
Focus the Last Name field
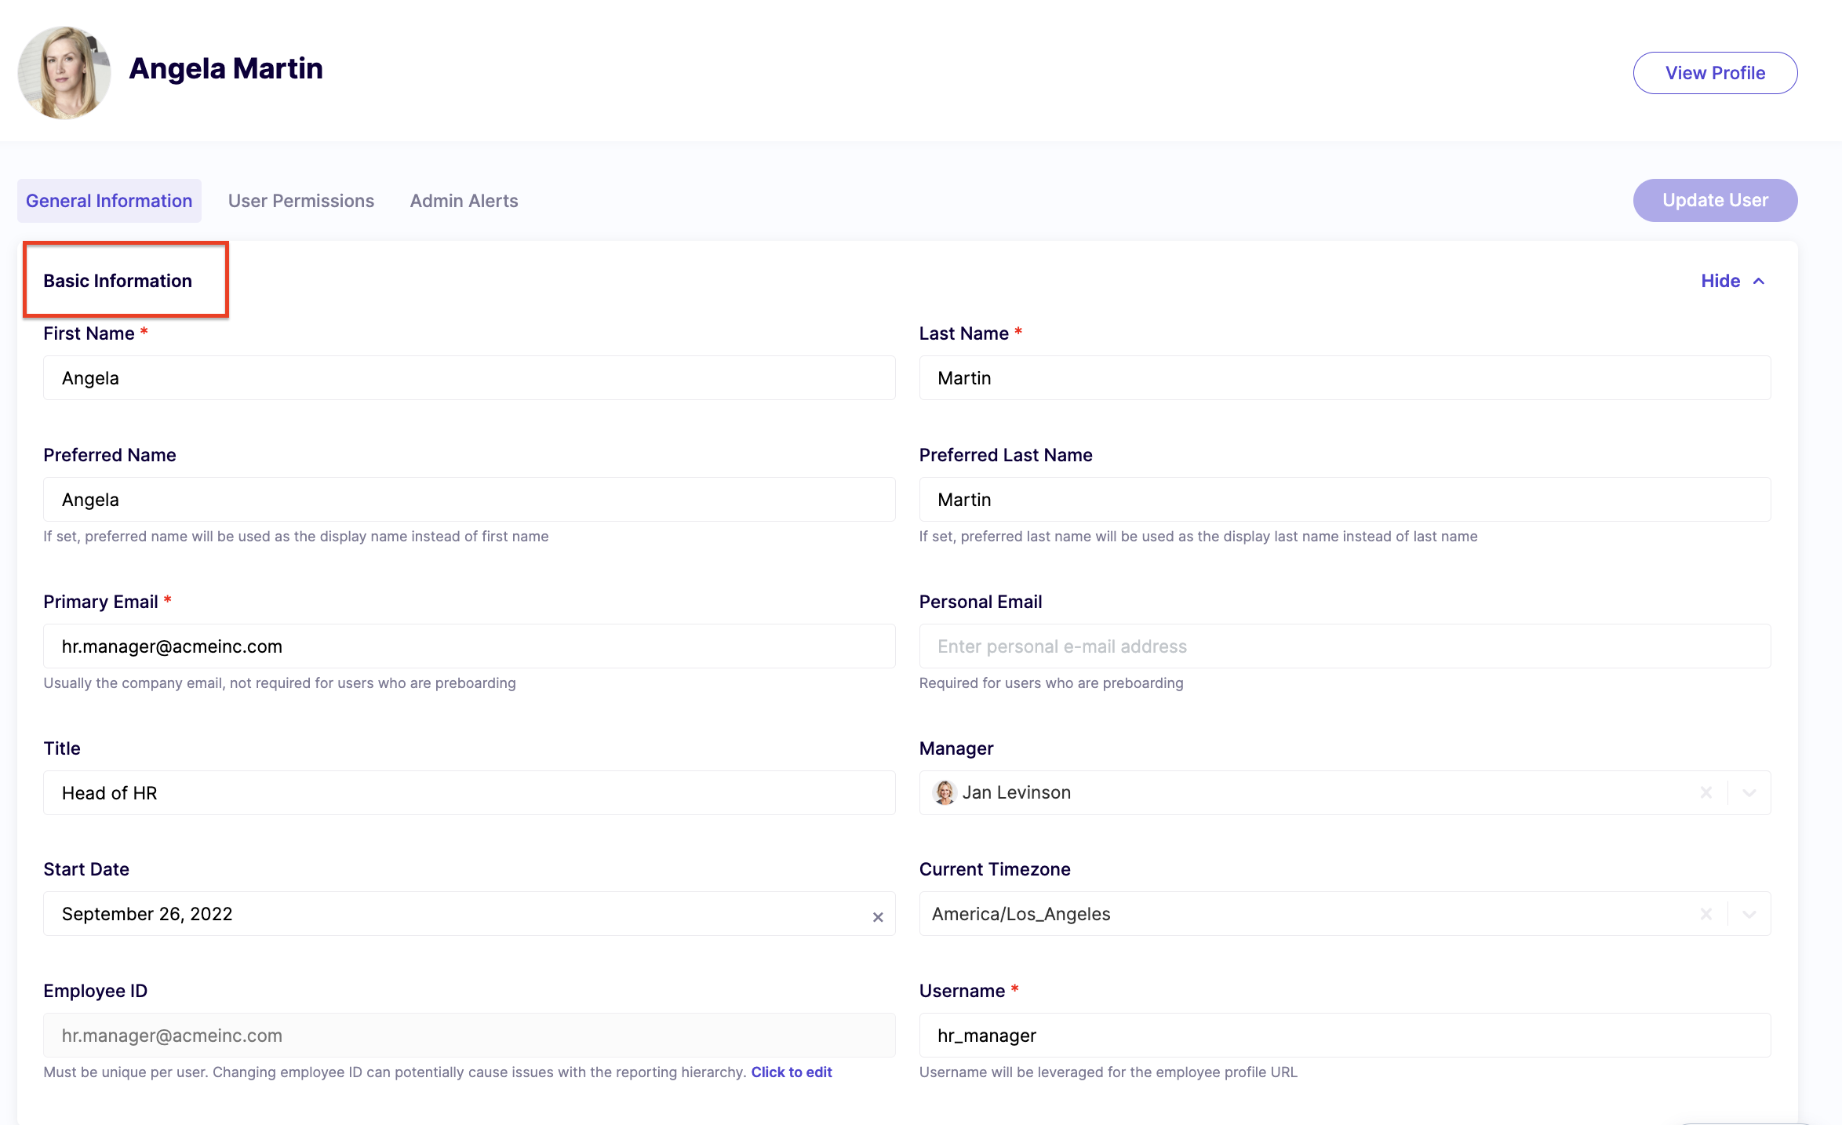point(1345,378)
